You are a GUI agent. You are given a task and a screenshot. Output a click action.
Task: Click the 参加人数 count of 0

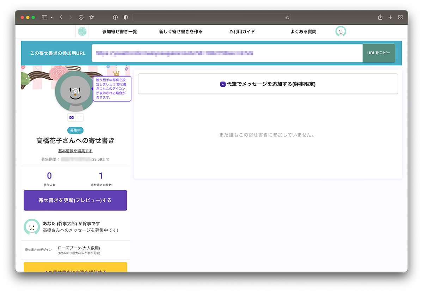(49, 176)
